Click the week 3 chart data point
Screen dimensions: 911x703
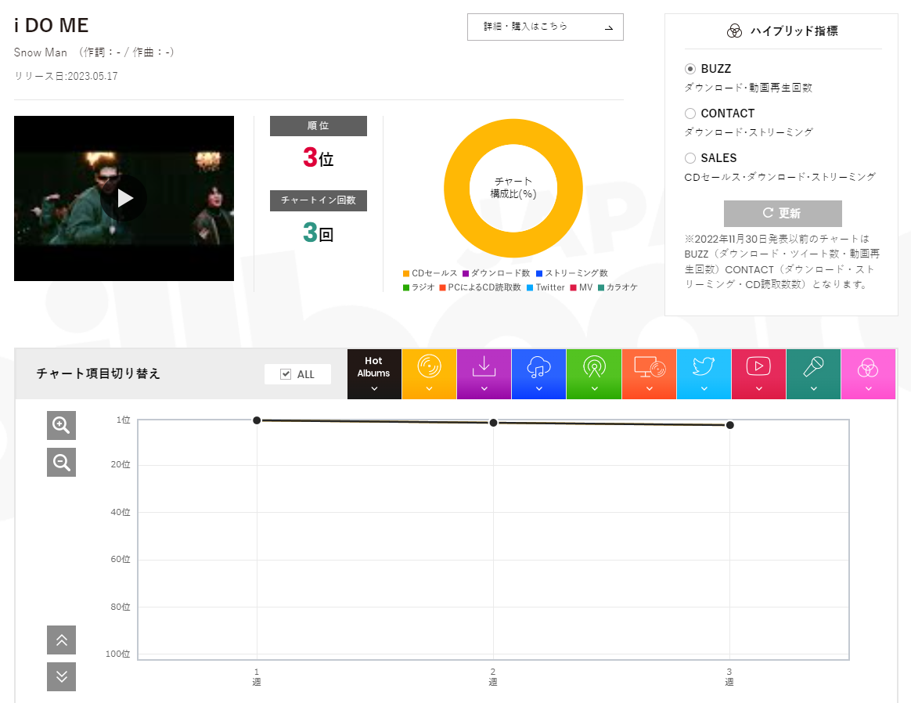730,425
